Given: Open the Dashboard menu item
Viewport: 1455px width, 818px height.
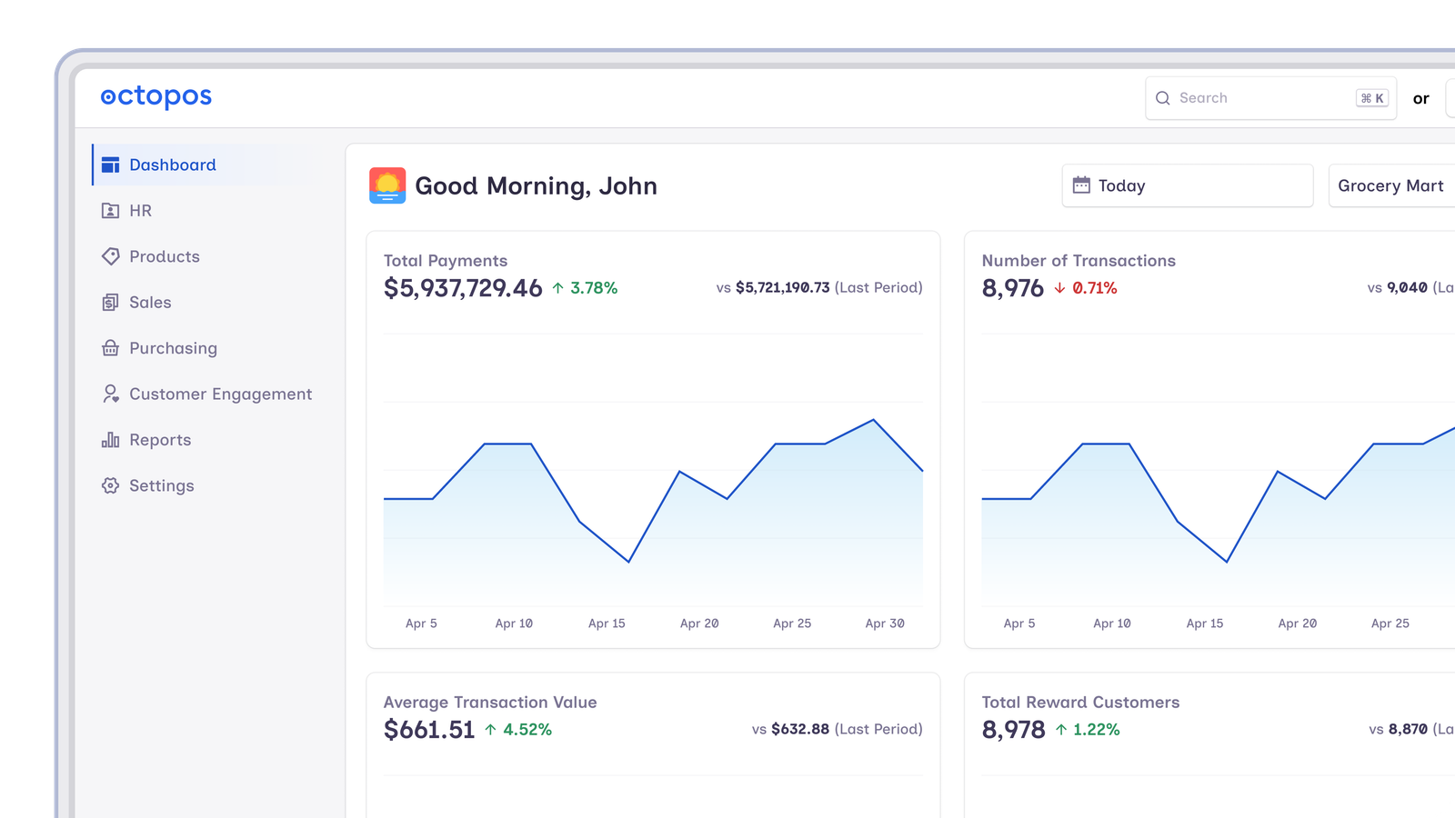Looking at the screenshot, I should coord(204,165).
